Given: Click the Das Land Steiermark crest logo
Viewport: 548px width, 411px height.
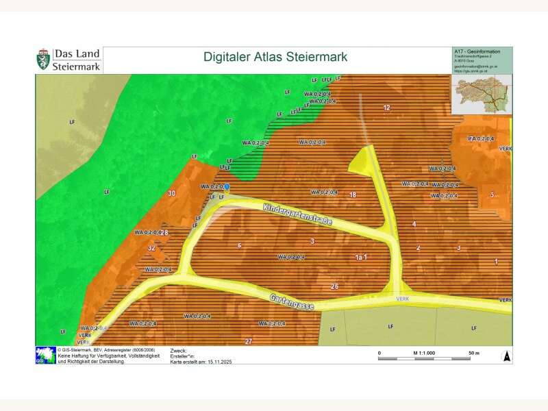Looking at the screenshot, I should 43,60.
